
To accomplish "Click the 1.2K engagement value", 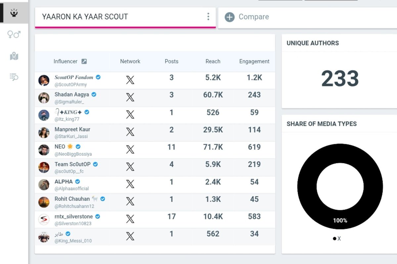I will coord(254,77).
